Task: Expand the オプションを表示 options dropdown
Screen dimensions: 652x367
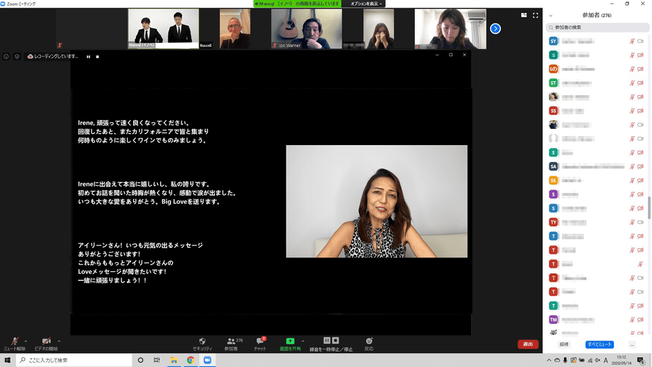Action: pos(366,3)
